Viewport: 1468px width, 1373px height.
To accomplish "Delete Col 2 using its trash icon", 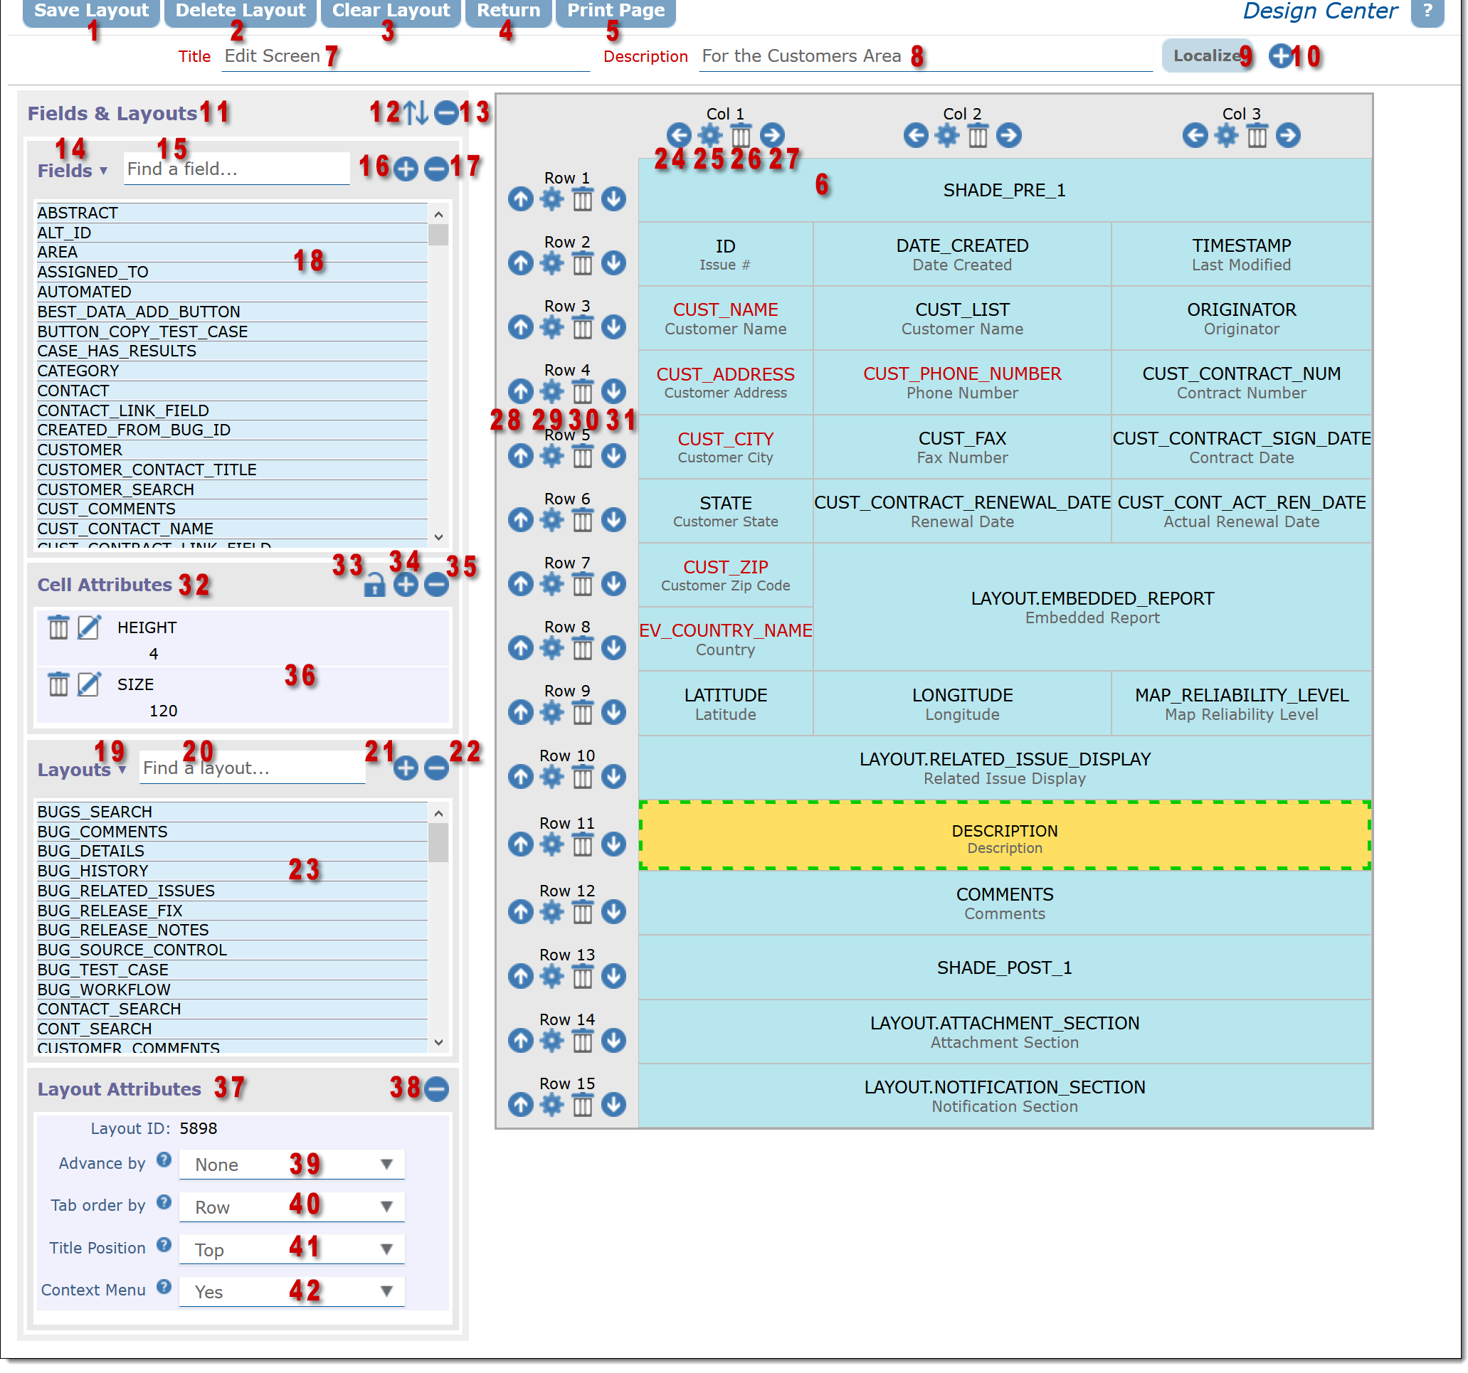I will 977,136.
